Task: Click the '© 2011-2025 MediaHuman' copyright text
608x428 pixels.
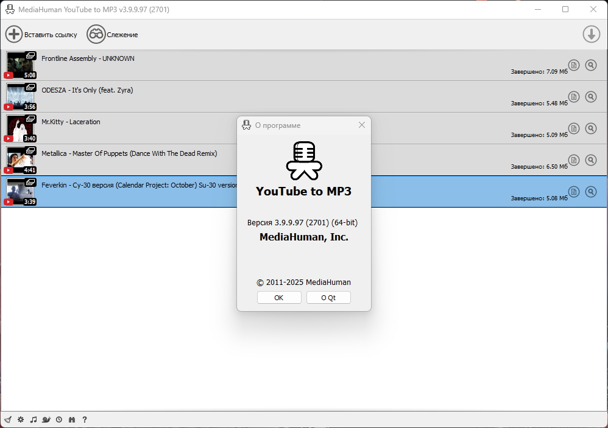Action: (x=303, y=282)
